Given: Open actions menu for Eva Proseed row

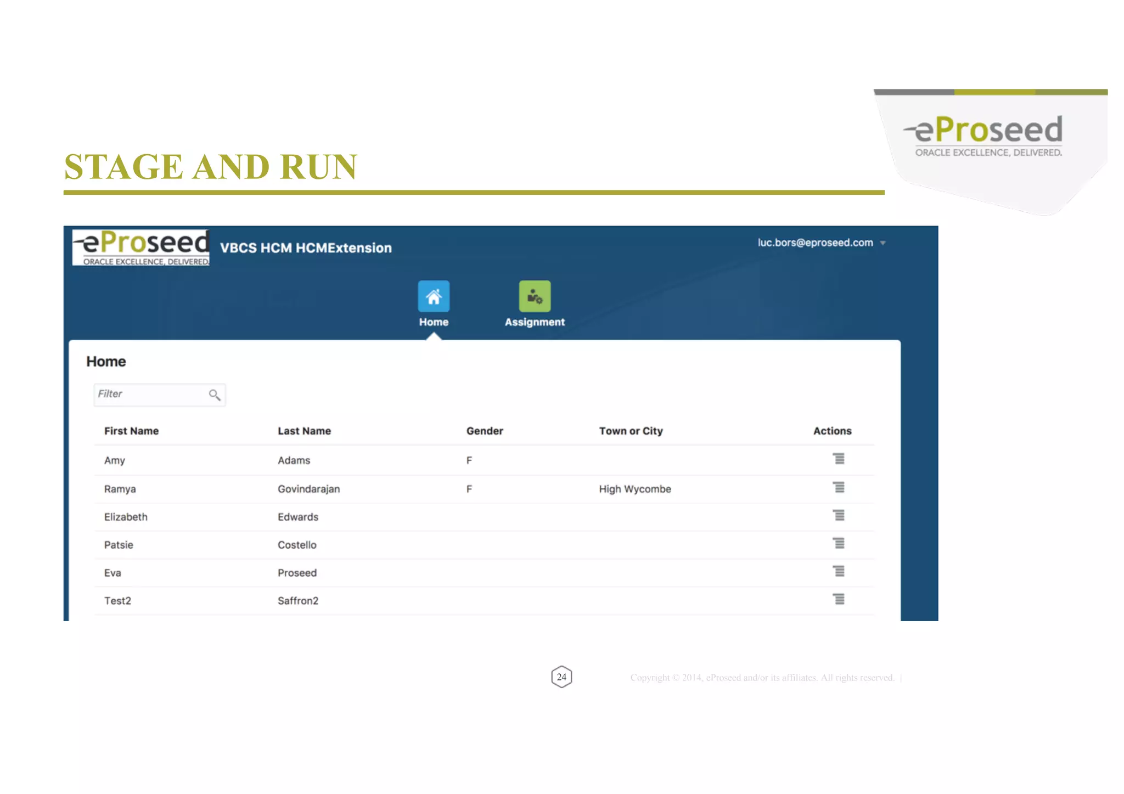Looking at the screenshot, I should (838, 571).
